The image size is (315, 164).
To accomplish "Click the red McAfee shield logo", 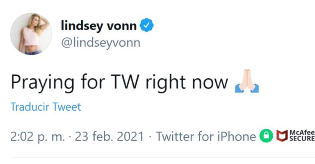I will click(282, 136).
